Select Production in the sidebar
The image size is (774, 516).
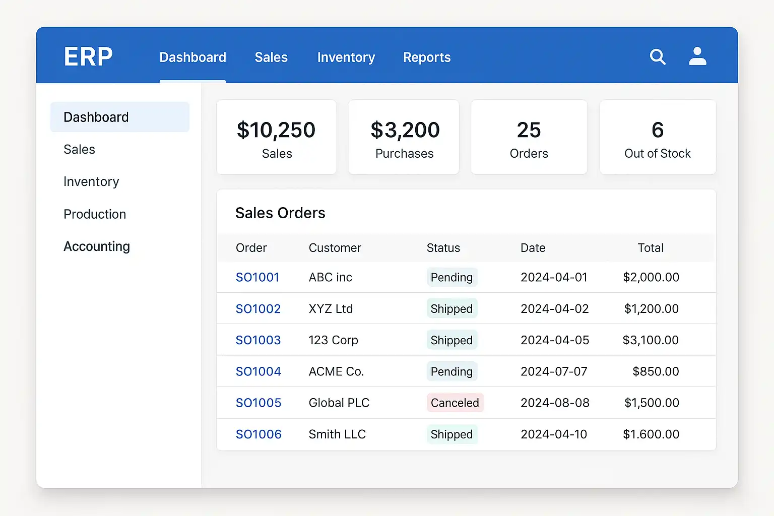[x=95, y=214]
